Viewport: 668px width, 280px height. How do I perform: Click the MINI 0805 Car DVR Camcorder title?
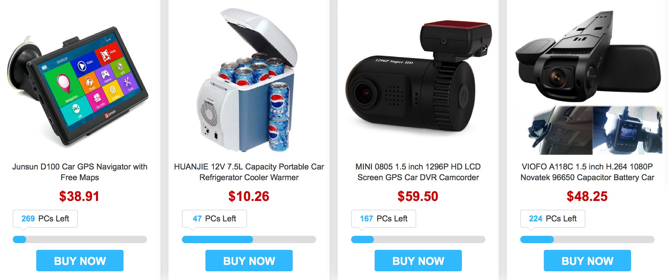418,172
